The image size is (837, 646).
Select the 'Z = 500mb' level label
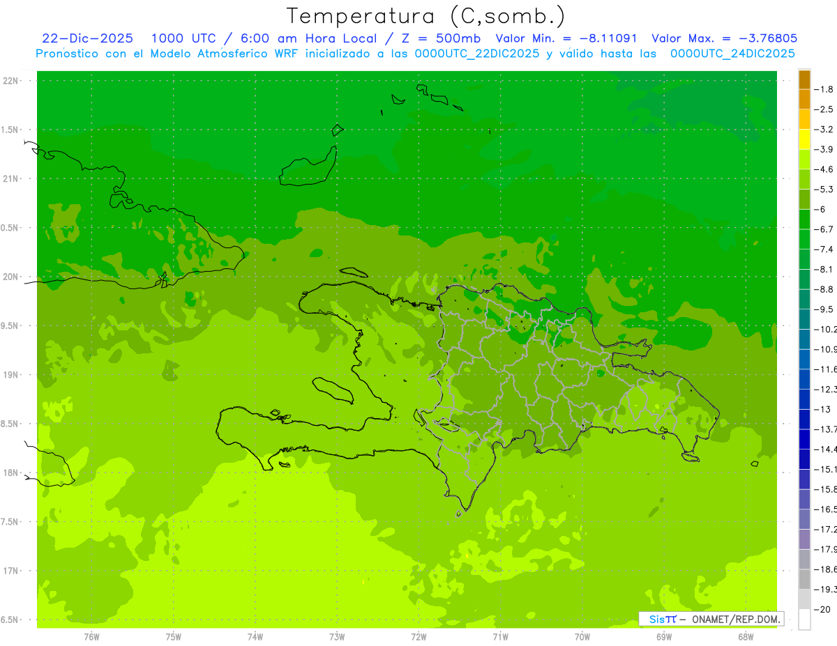[437, 38]
